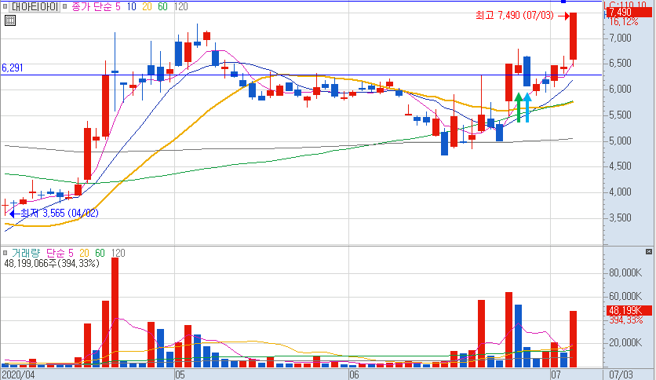The height and width of the screenshot is (380, 656).
Task: Click the red 48,199K volume tag
Action: coord(629,311)
